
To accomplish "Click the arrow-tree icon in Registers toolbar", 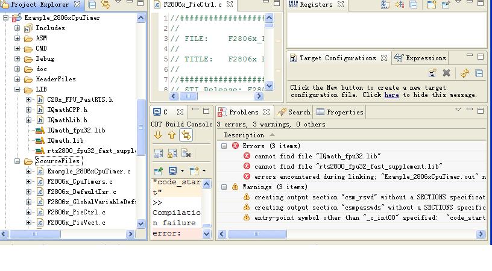I will click(x=399, y=4).
